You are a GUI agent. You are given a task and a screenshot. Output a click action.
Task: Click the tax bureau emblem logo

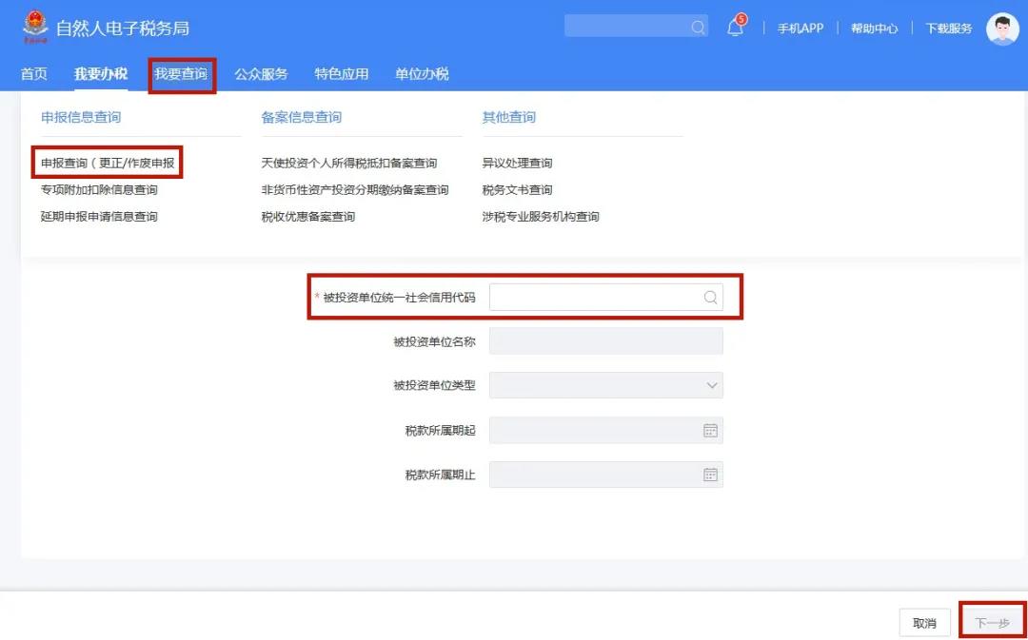point(37,28)
